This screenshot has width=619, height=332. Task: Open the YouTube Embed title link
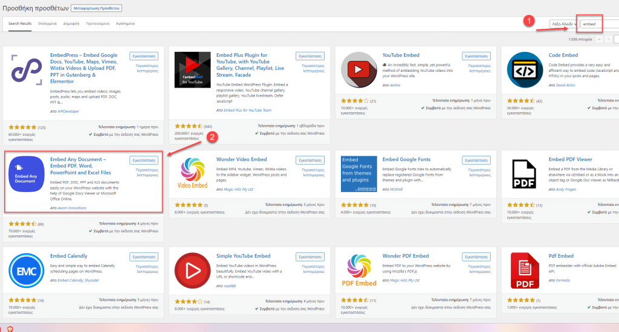401,55
